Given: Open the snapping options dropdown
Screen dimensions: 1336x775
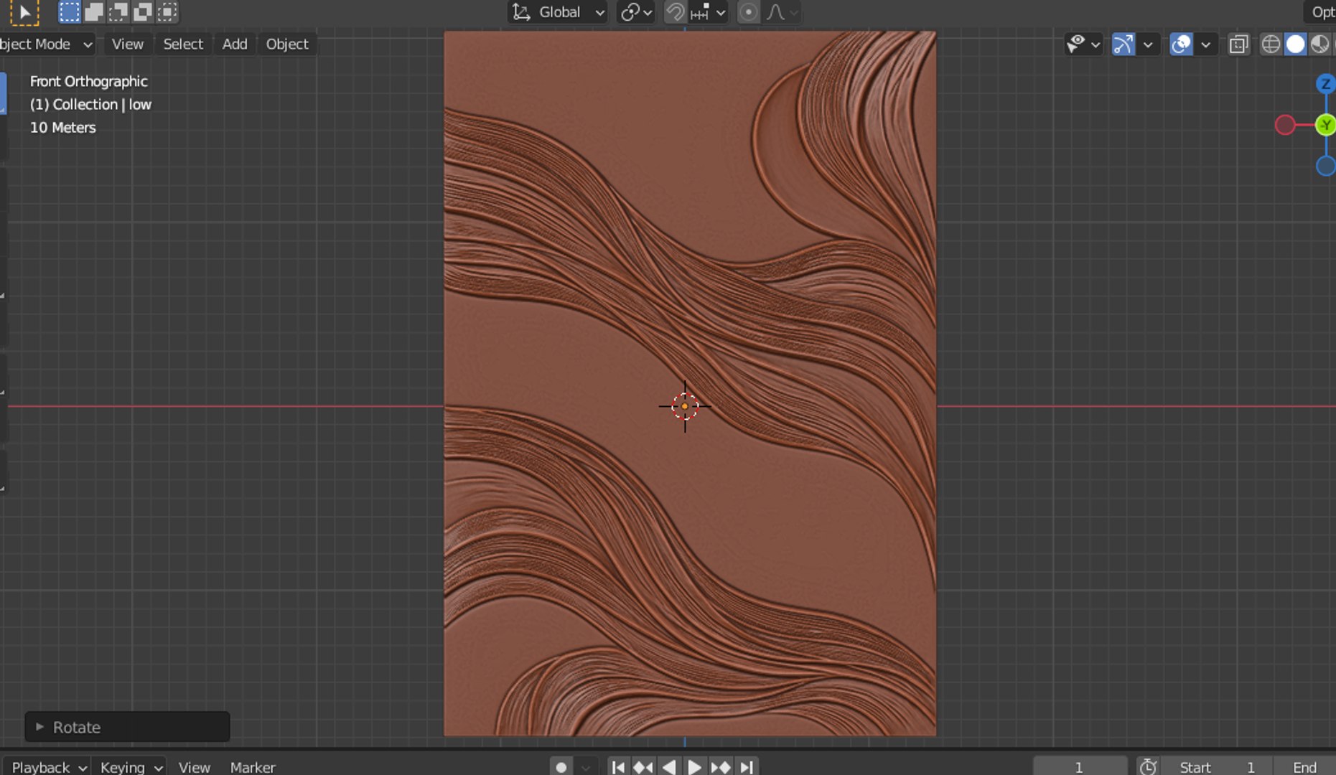Looking at the screenshot, I should (x=709, y=12).
